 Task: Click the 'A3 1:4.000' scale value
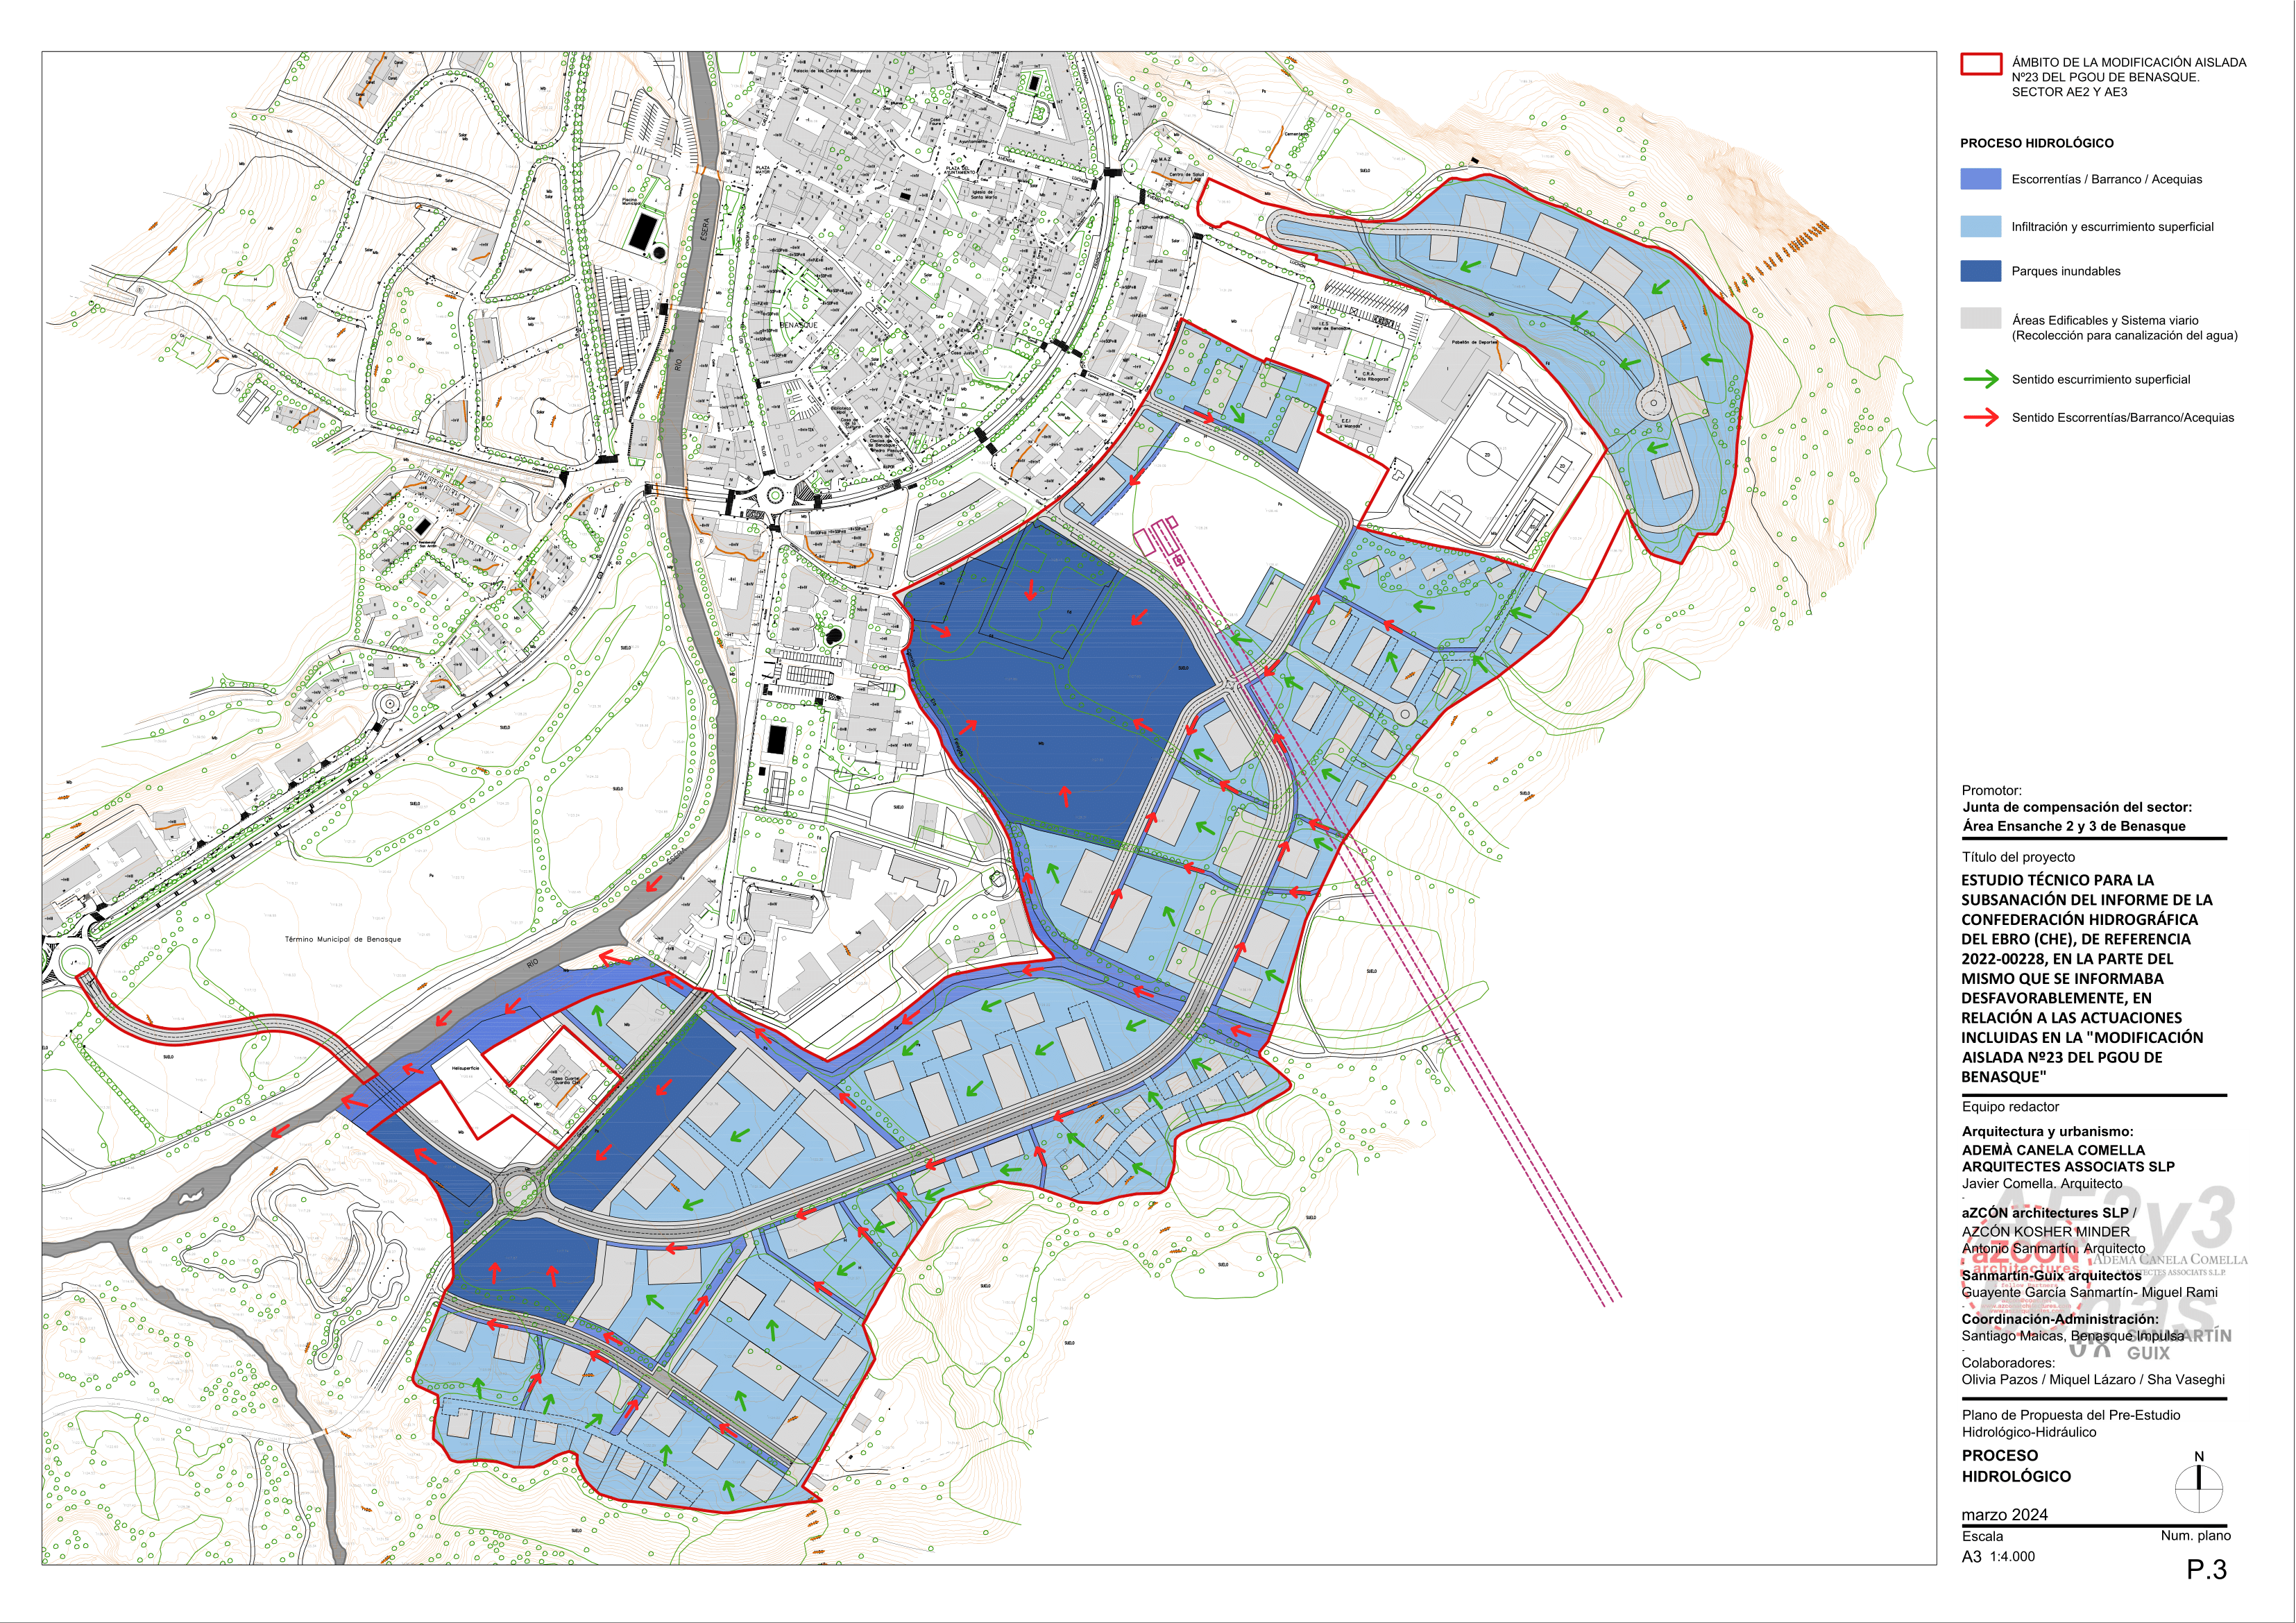click(x=1998, y=1557)
